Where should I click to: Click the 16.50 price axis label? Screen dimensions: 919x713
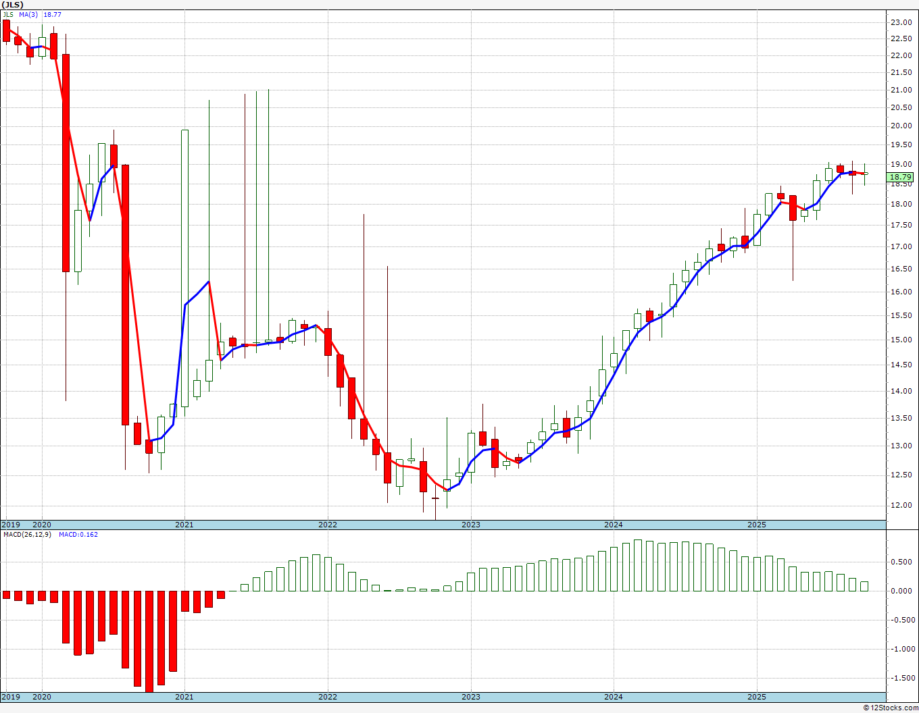(x=901, y=269)
